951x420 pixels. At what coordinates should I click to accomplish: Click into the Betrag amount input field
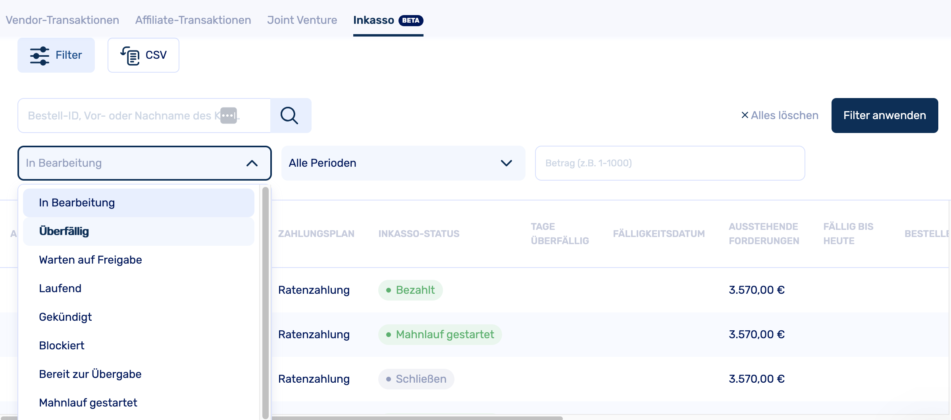[670, 163]
